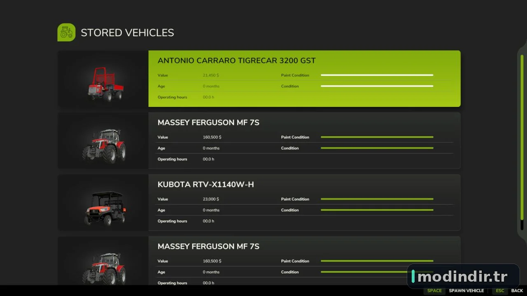Click "0 months" age in the Tigrecar card
Image resolution: width=527 pixels, height=296 pixels.
point(211,86)
